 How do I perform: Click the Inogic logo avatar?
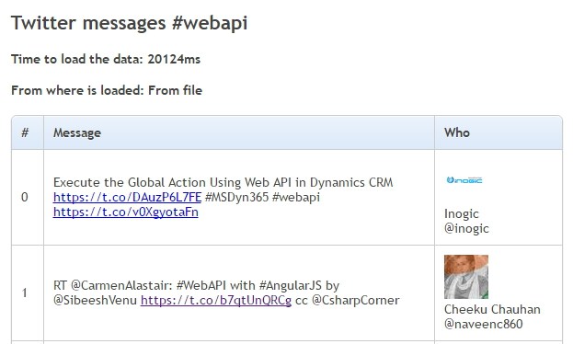464,180
